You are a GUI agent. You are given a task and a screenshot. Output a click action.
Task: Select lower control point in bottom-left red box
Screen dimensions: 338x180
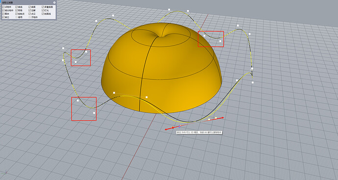pyautogui.click(x=94, y=113)
